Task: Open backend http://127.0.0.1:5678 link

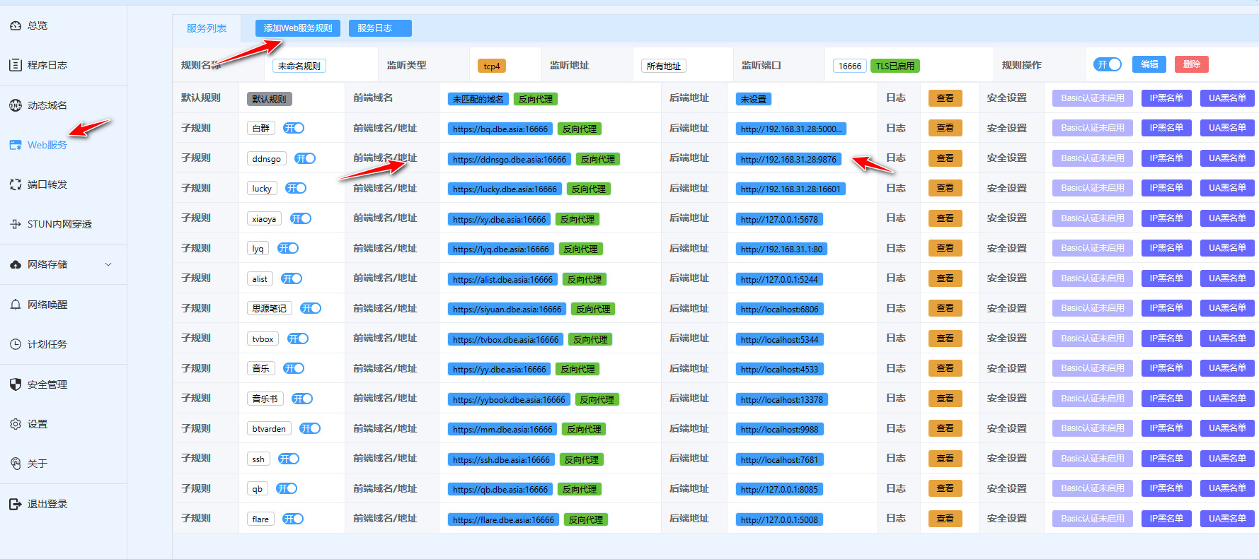Action: (779, 220)
